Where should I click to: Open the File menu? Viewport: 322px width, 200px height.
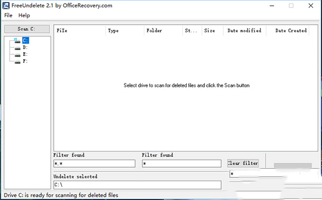(x=8, y=16)
